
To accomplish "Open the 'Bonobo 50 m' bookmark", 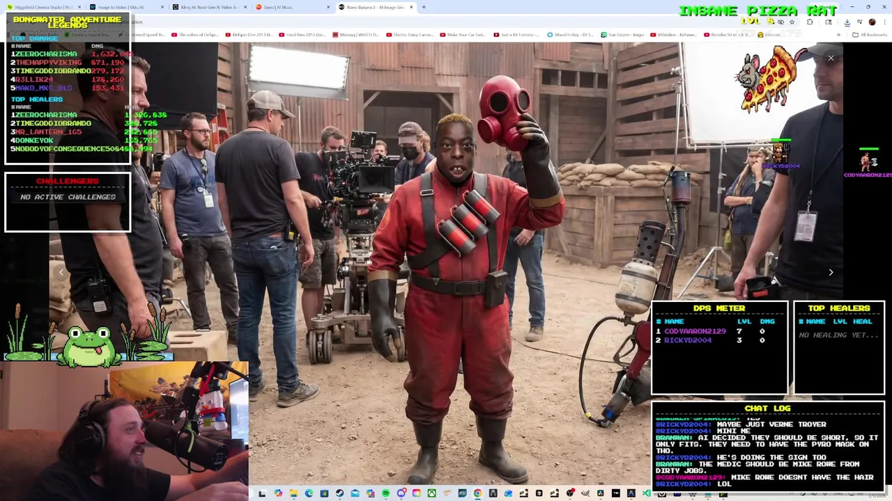I will tap(728, 34).
